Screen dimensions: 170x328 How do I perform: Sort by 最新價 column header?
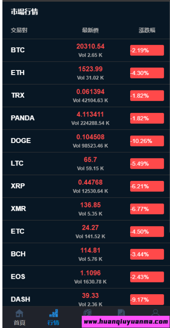(90, 30)
